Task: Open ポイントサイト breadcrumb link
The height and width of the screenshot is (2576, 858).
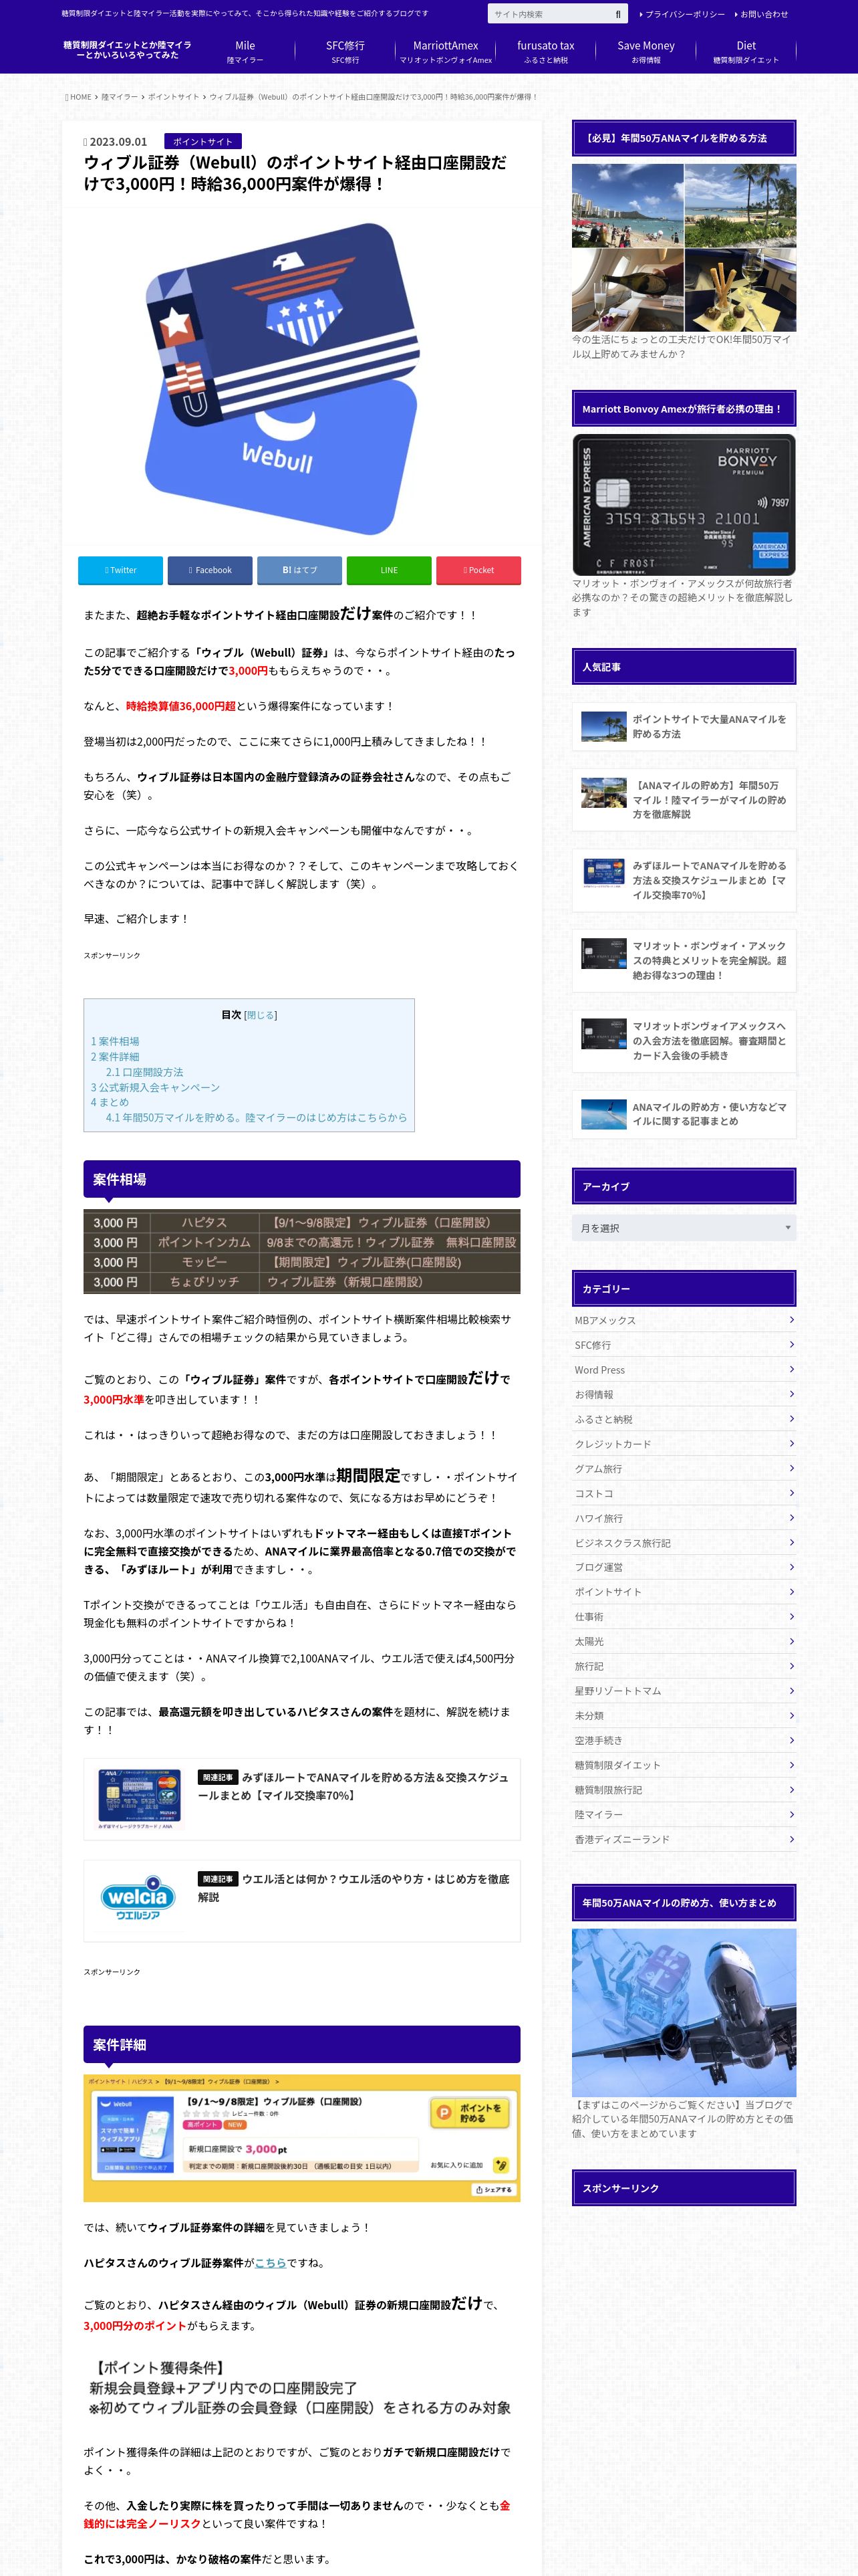Action: (174, 97)
